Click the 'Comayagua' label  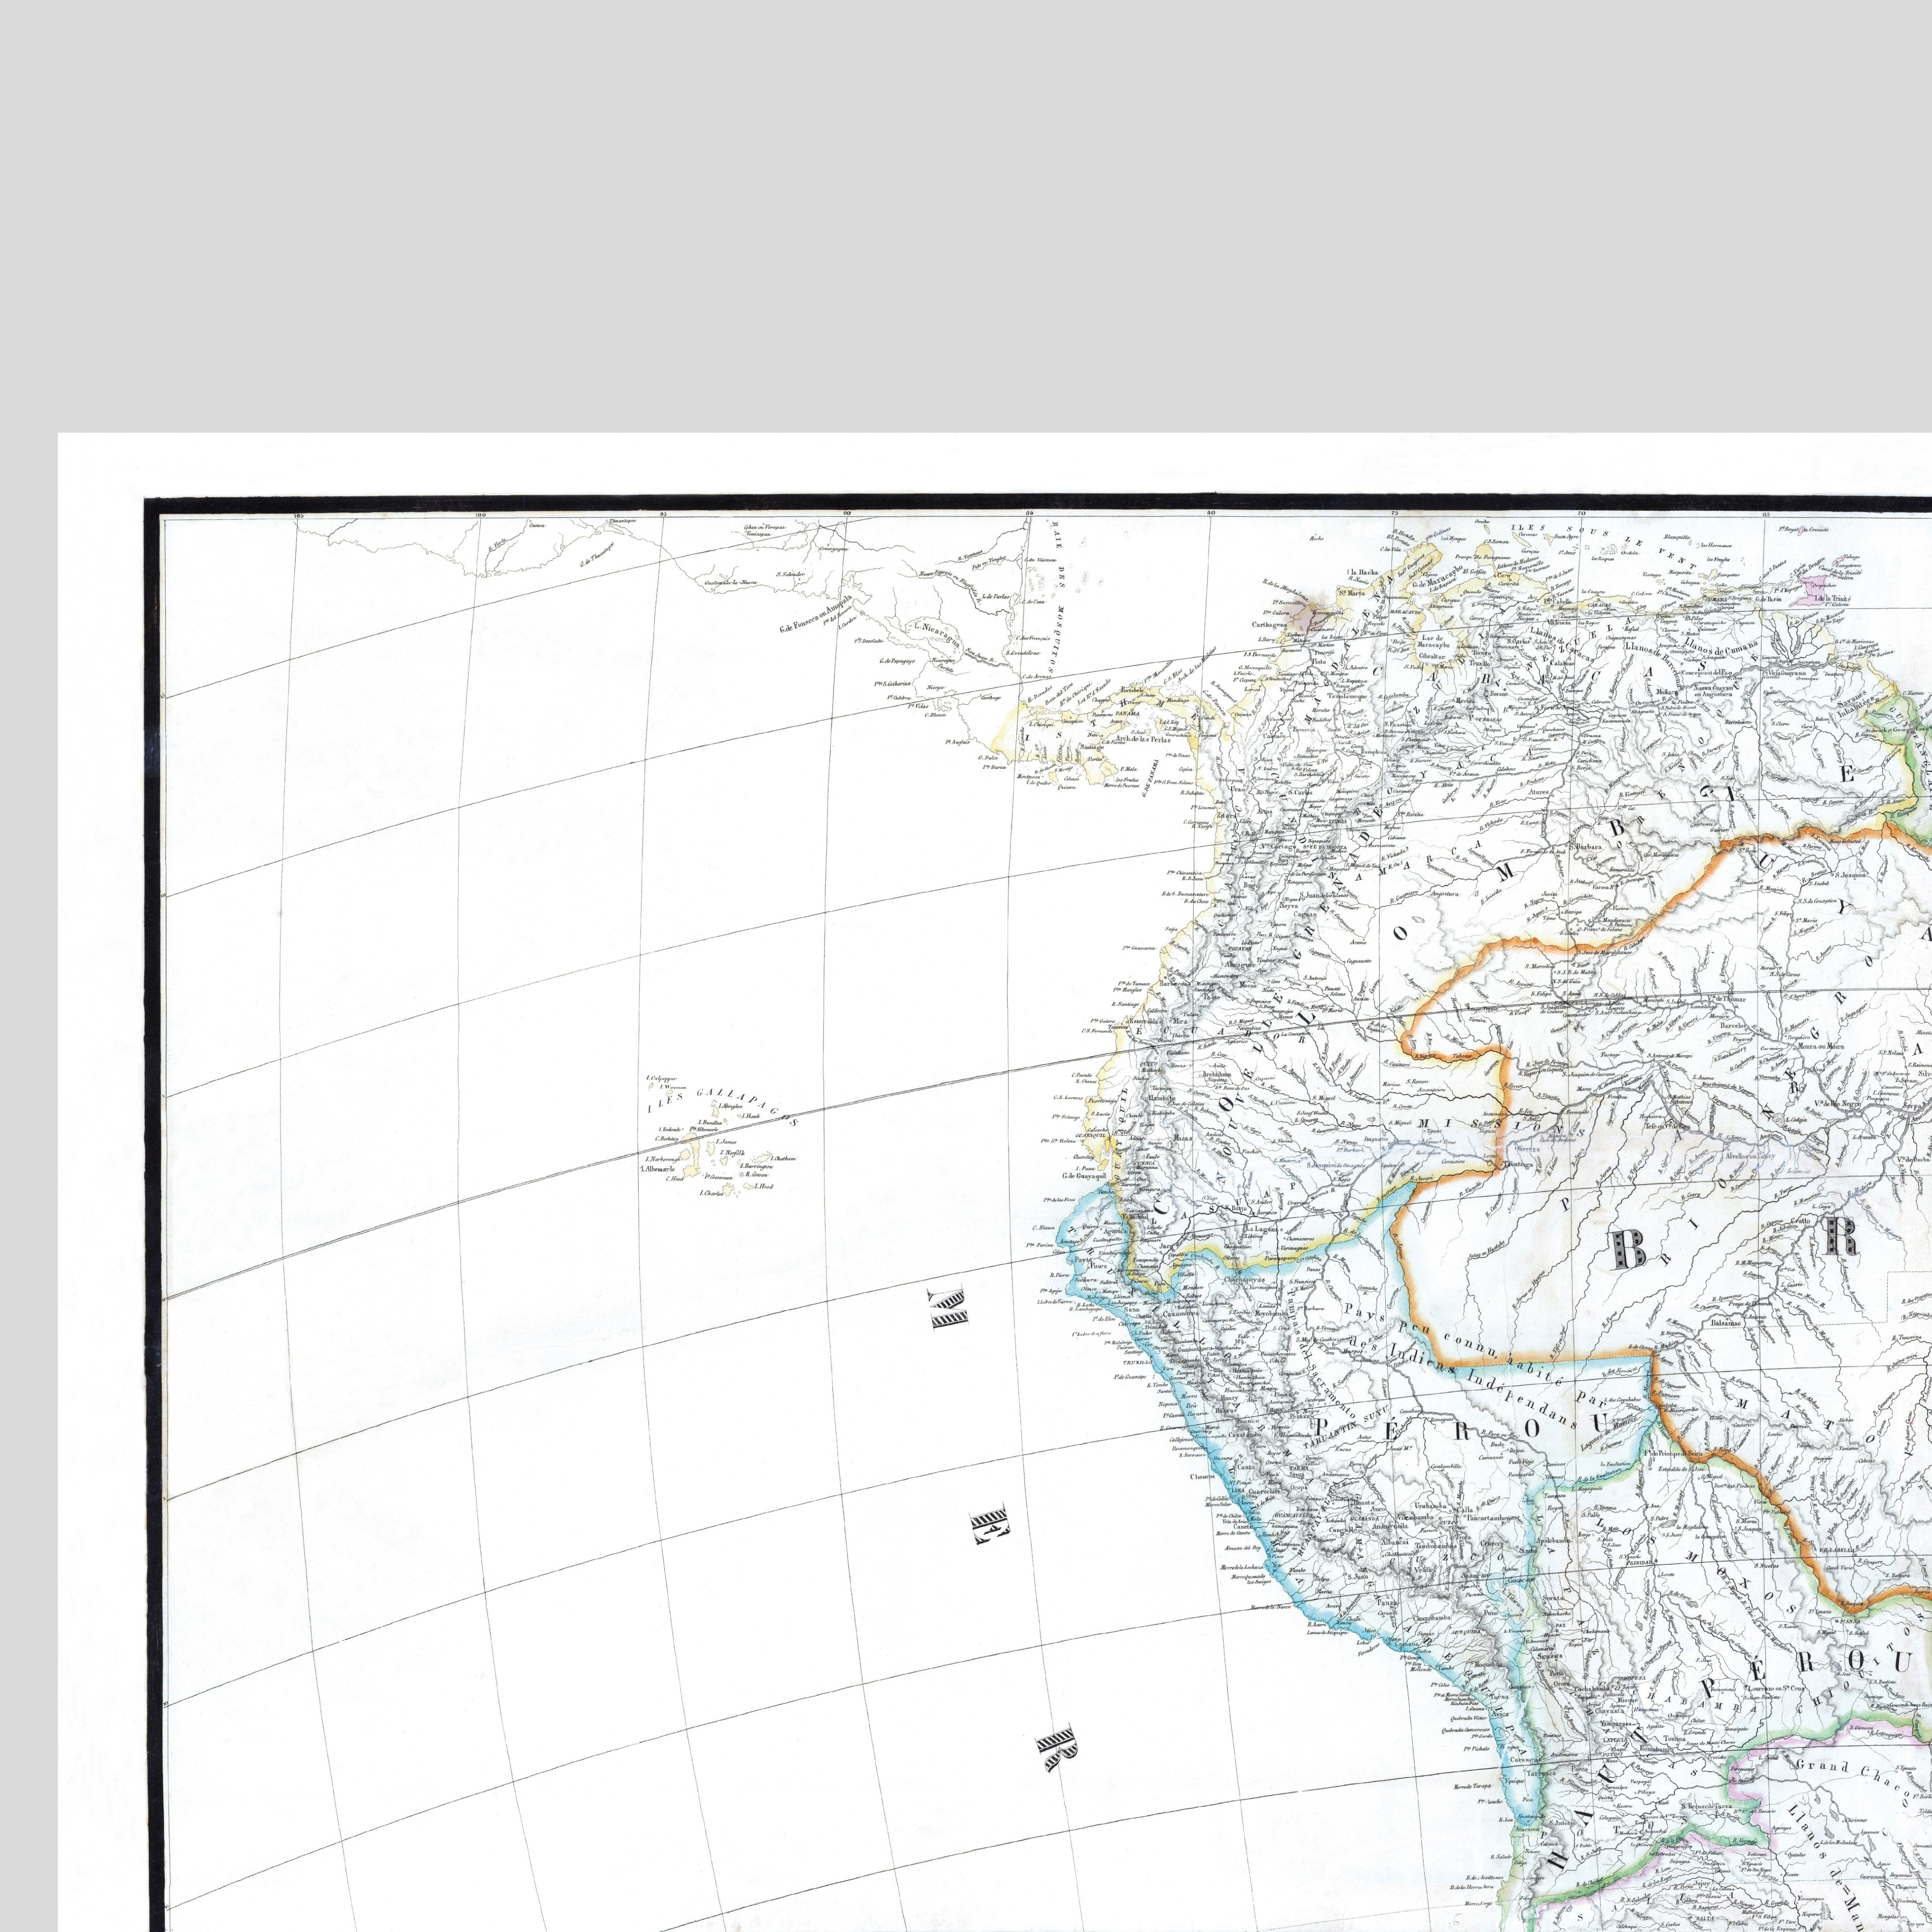(x=834, y=549)
